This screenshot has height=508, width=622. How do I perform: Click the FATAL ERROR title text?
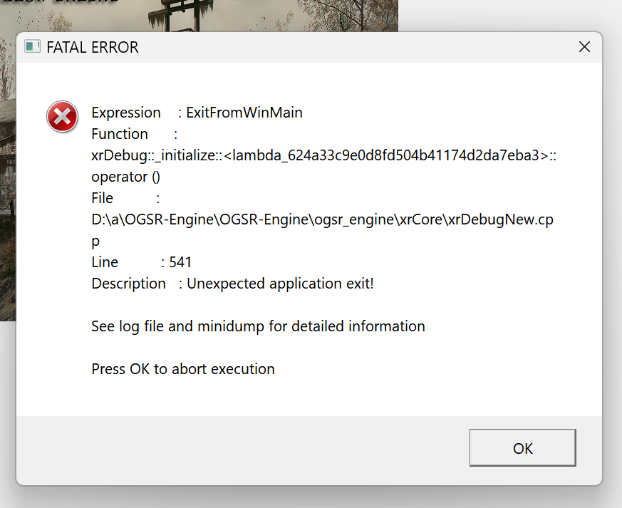coord(93,48)
